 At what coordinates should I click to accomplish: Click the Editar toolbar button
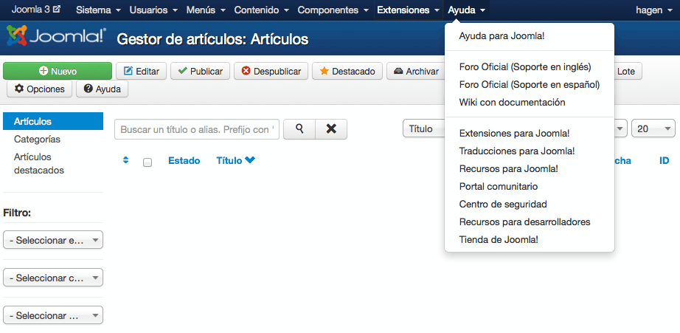tap(141, 72)
